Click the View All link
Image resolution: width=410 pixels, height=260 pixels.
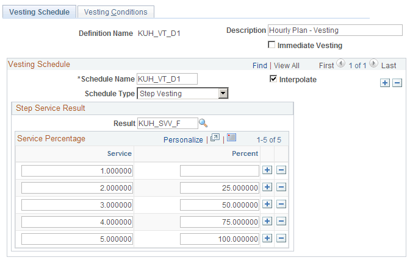(x=286, y=66)
